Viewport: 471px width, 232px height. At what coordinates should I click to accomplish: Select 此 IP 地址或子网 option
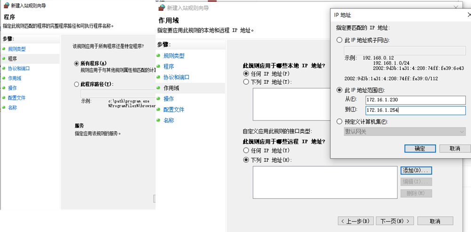339,40
